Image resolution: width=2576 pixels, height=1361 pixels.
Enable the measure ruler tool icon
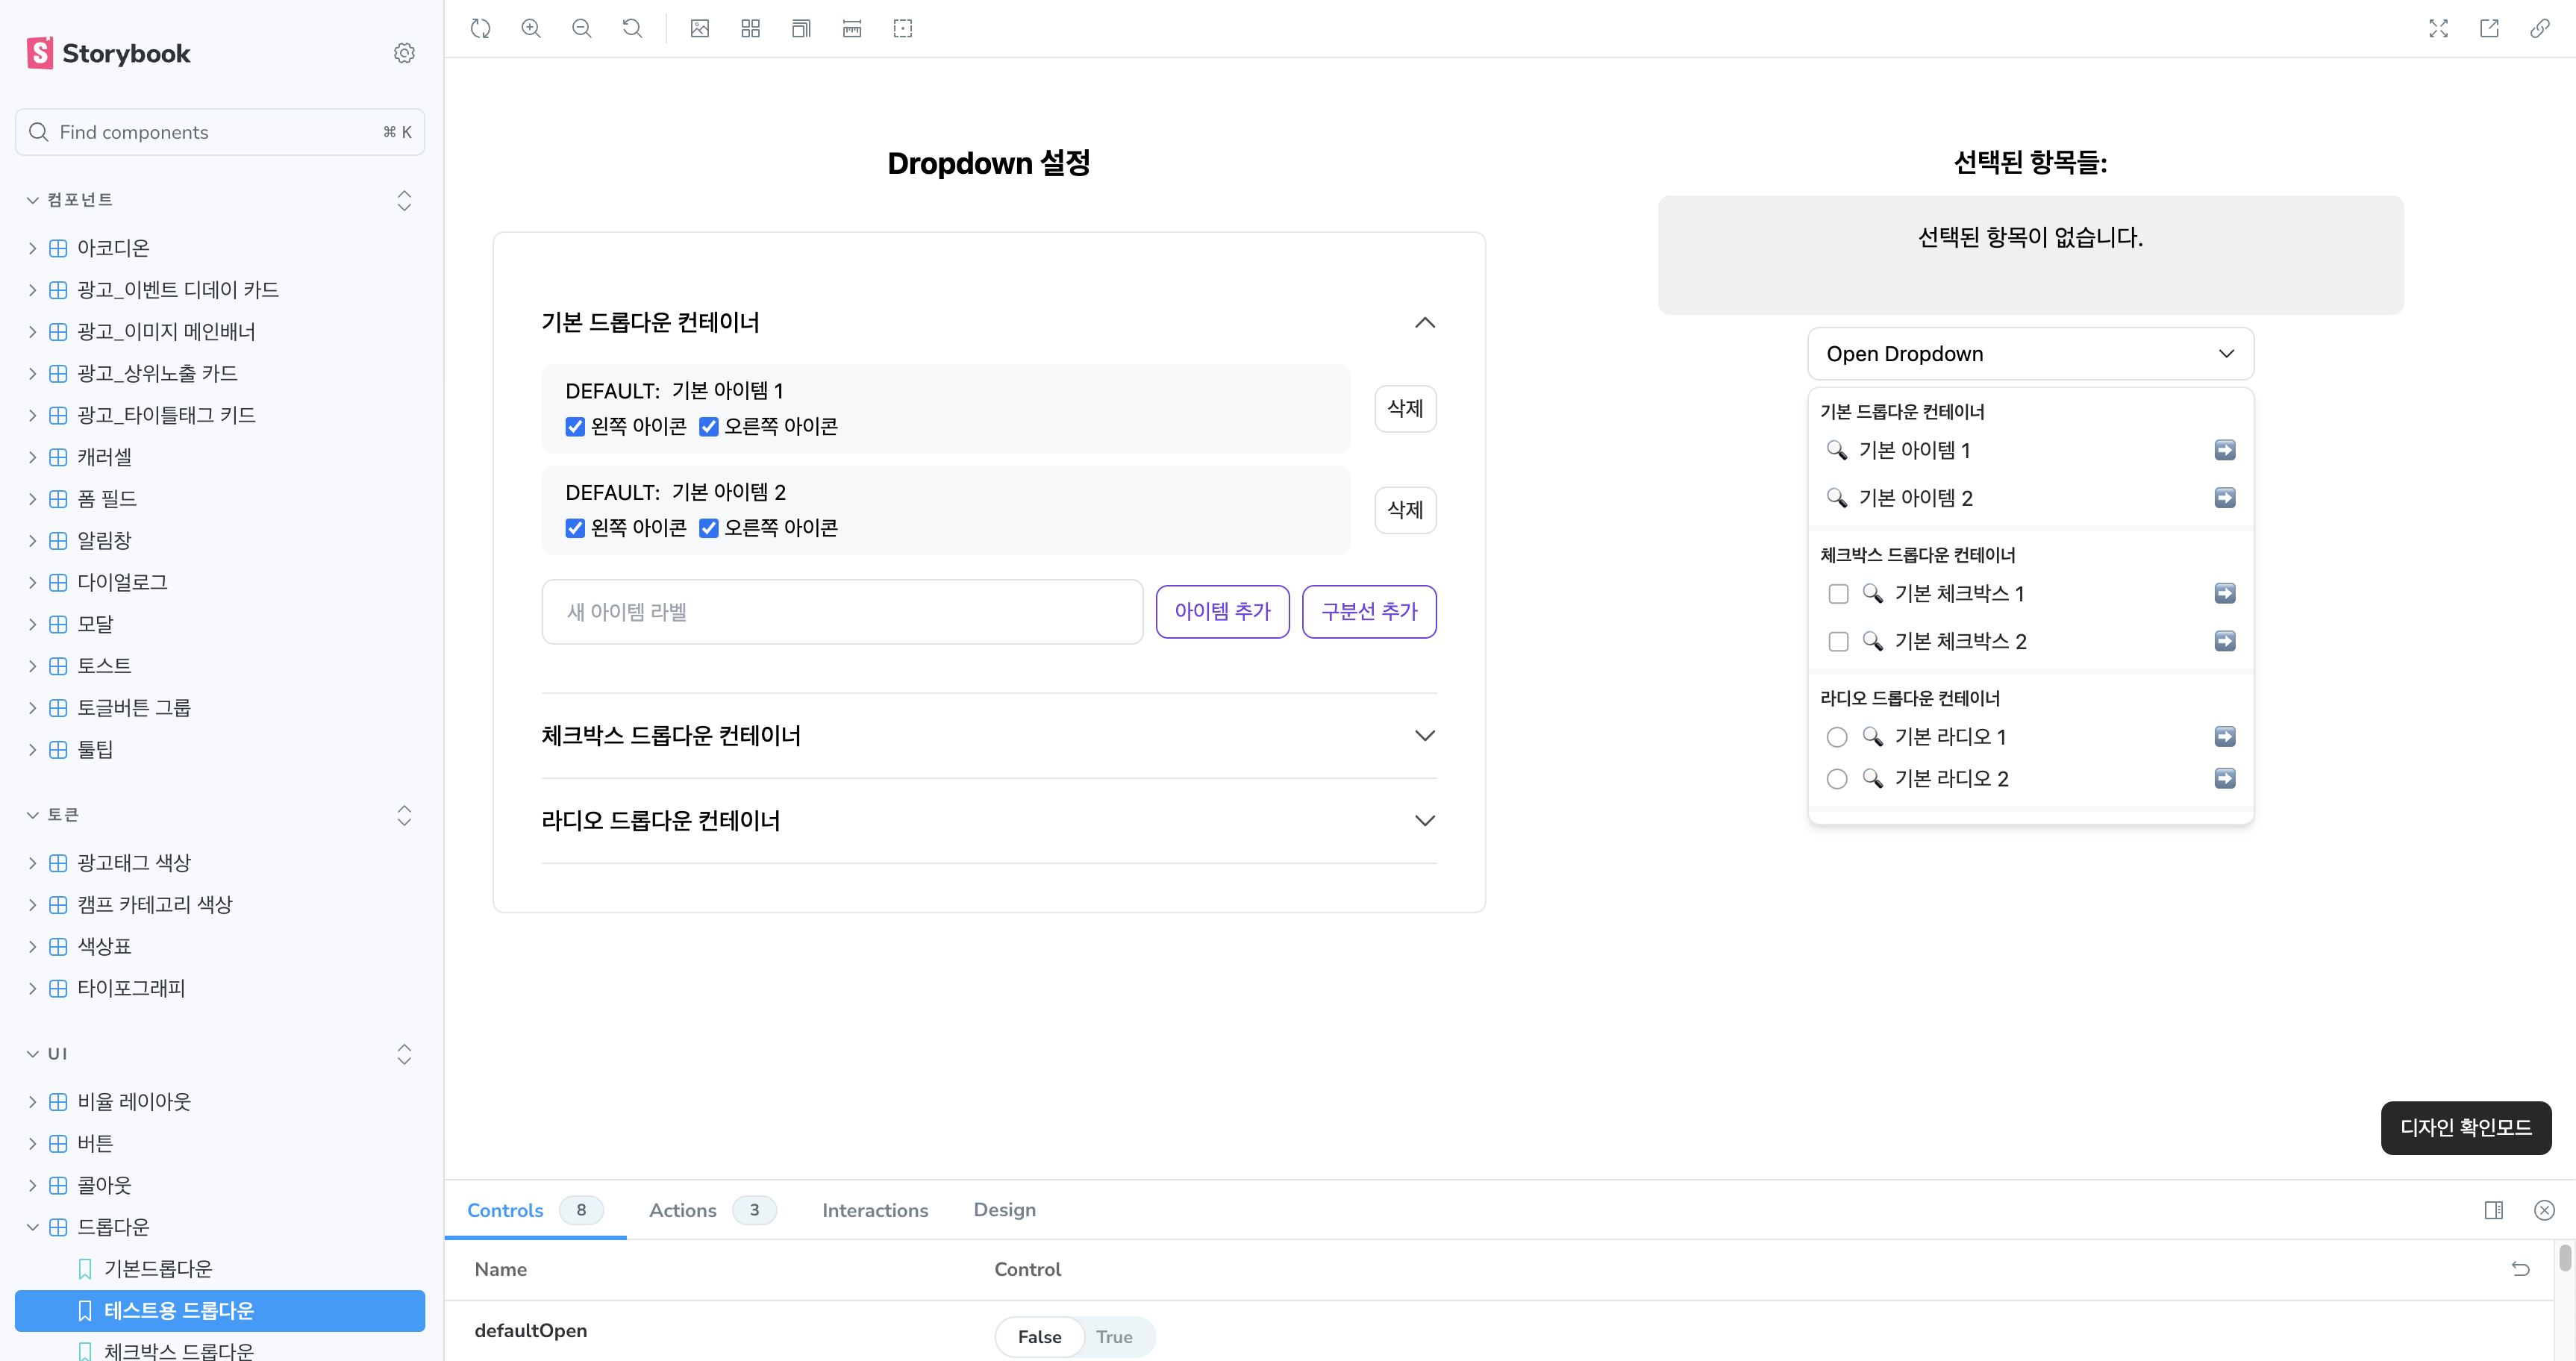[x=852, y=29]
